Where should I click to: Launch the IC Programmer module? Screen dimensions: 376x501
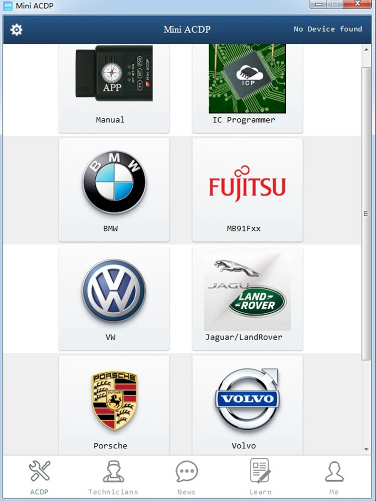click(247, 88)
